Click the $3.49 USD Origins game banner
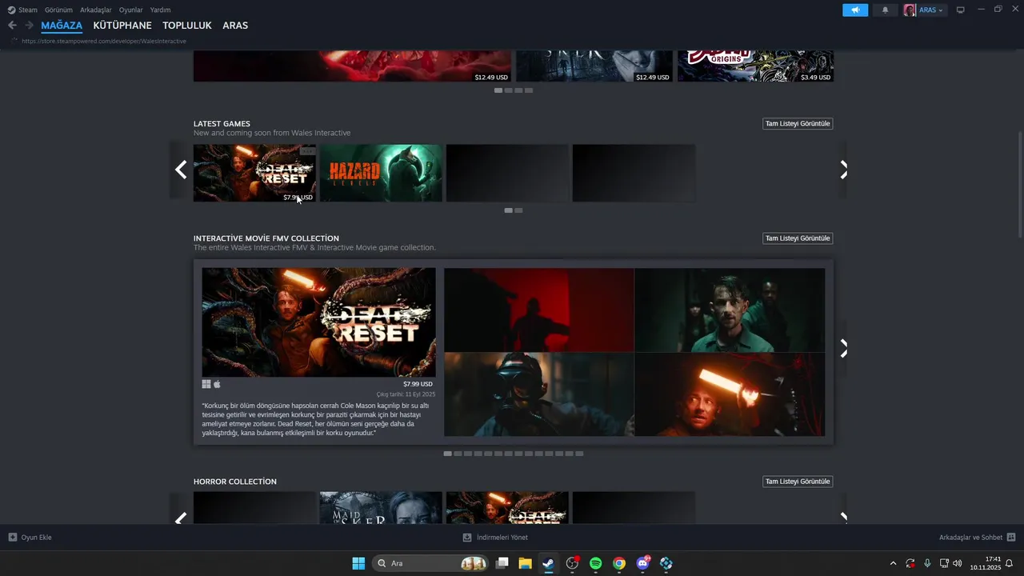Image resolution: width=1024 pixels, height=576 pixels. tap(755, 66)
